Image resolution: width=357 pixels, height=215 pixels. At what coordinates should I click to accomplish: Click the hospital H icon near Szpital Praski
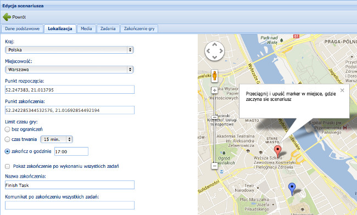[345, 128]
